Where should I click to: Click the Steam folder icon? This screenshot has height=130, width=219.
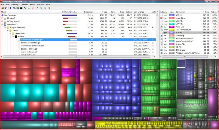click(11, 31)
